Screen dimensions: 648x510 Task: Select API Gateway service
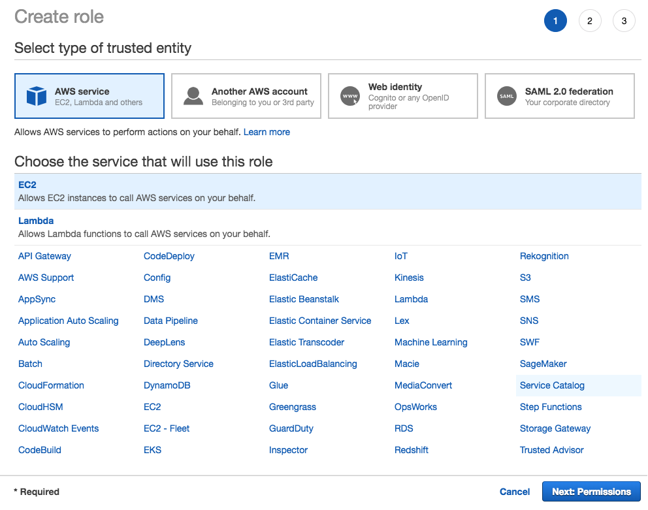pos(44,256)
